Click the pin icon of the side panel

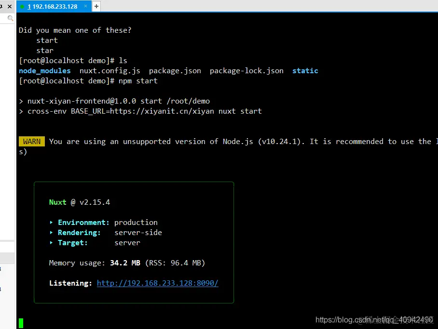pos(1,6)
